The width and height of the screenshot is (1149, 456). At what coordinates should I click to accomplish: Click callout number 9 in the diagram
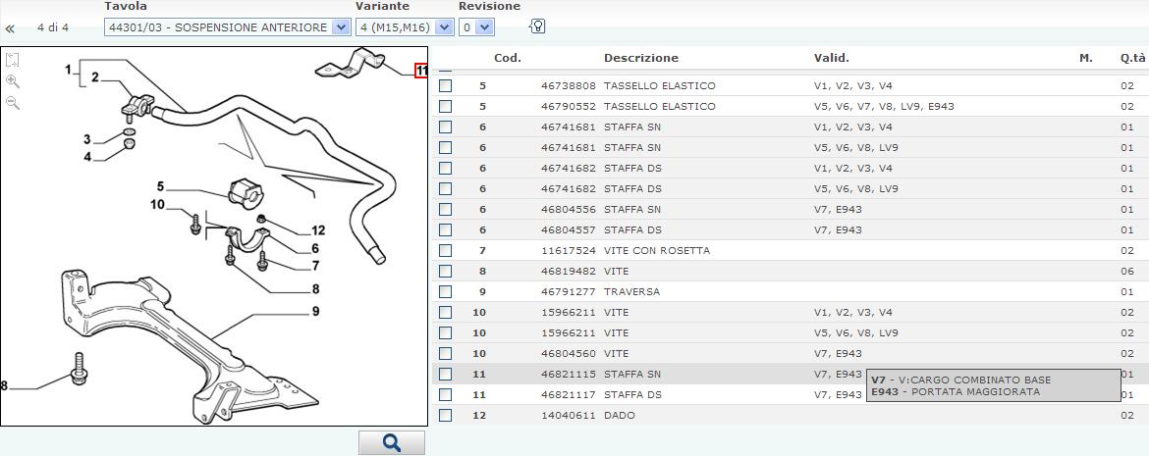pos(316,312)
